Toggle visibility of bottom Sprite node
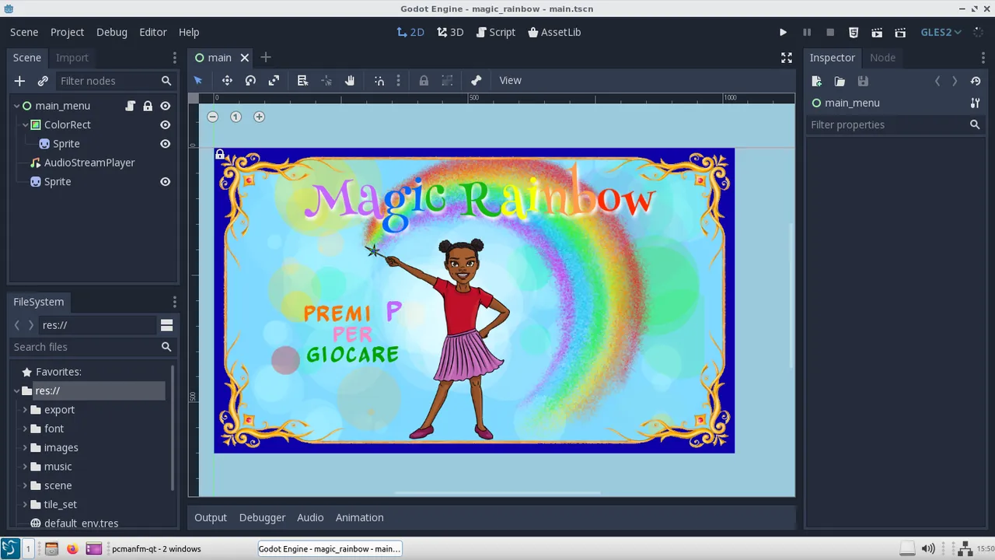995x560 pixels. pyautogui.click(x=165, y=181)
